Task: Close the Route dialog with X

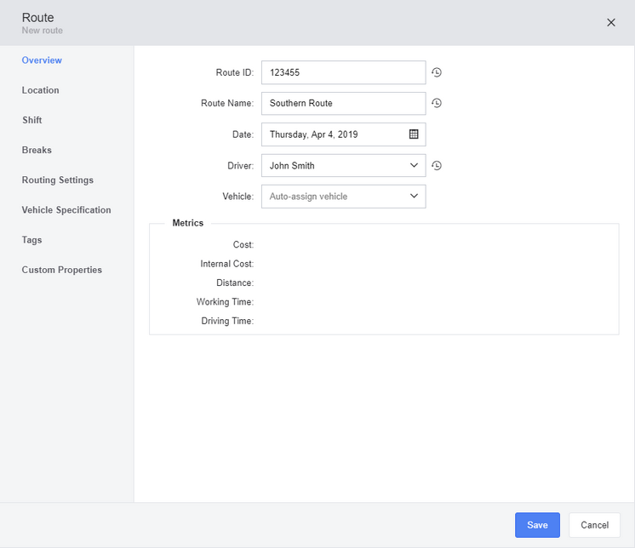Action: [611, 23]
